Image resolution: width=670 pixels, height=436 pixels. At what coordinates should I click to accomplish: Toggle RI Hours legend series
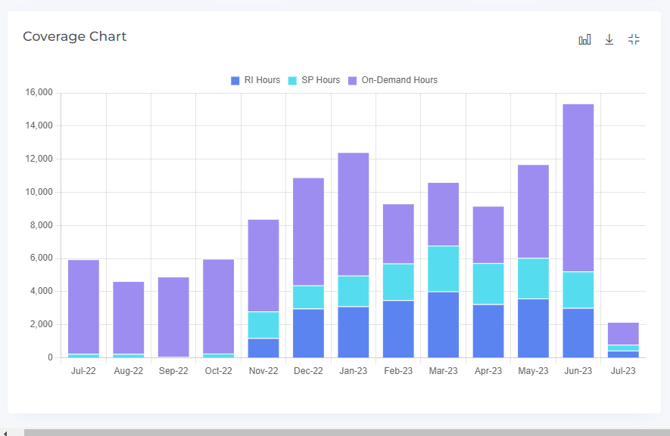[x=262, y=80]
